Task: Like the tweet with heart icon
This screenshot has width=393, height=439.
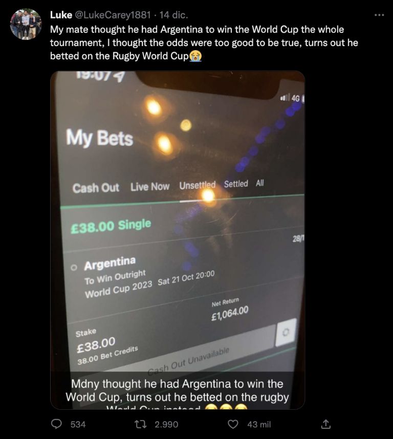Action: tap(233, 424)
